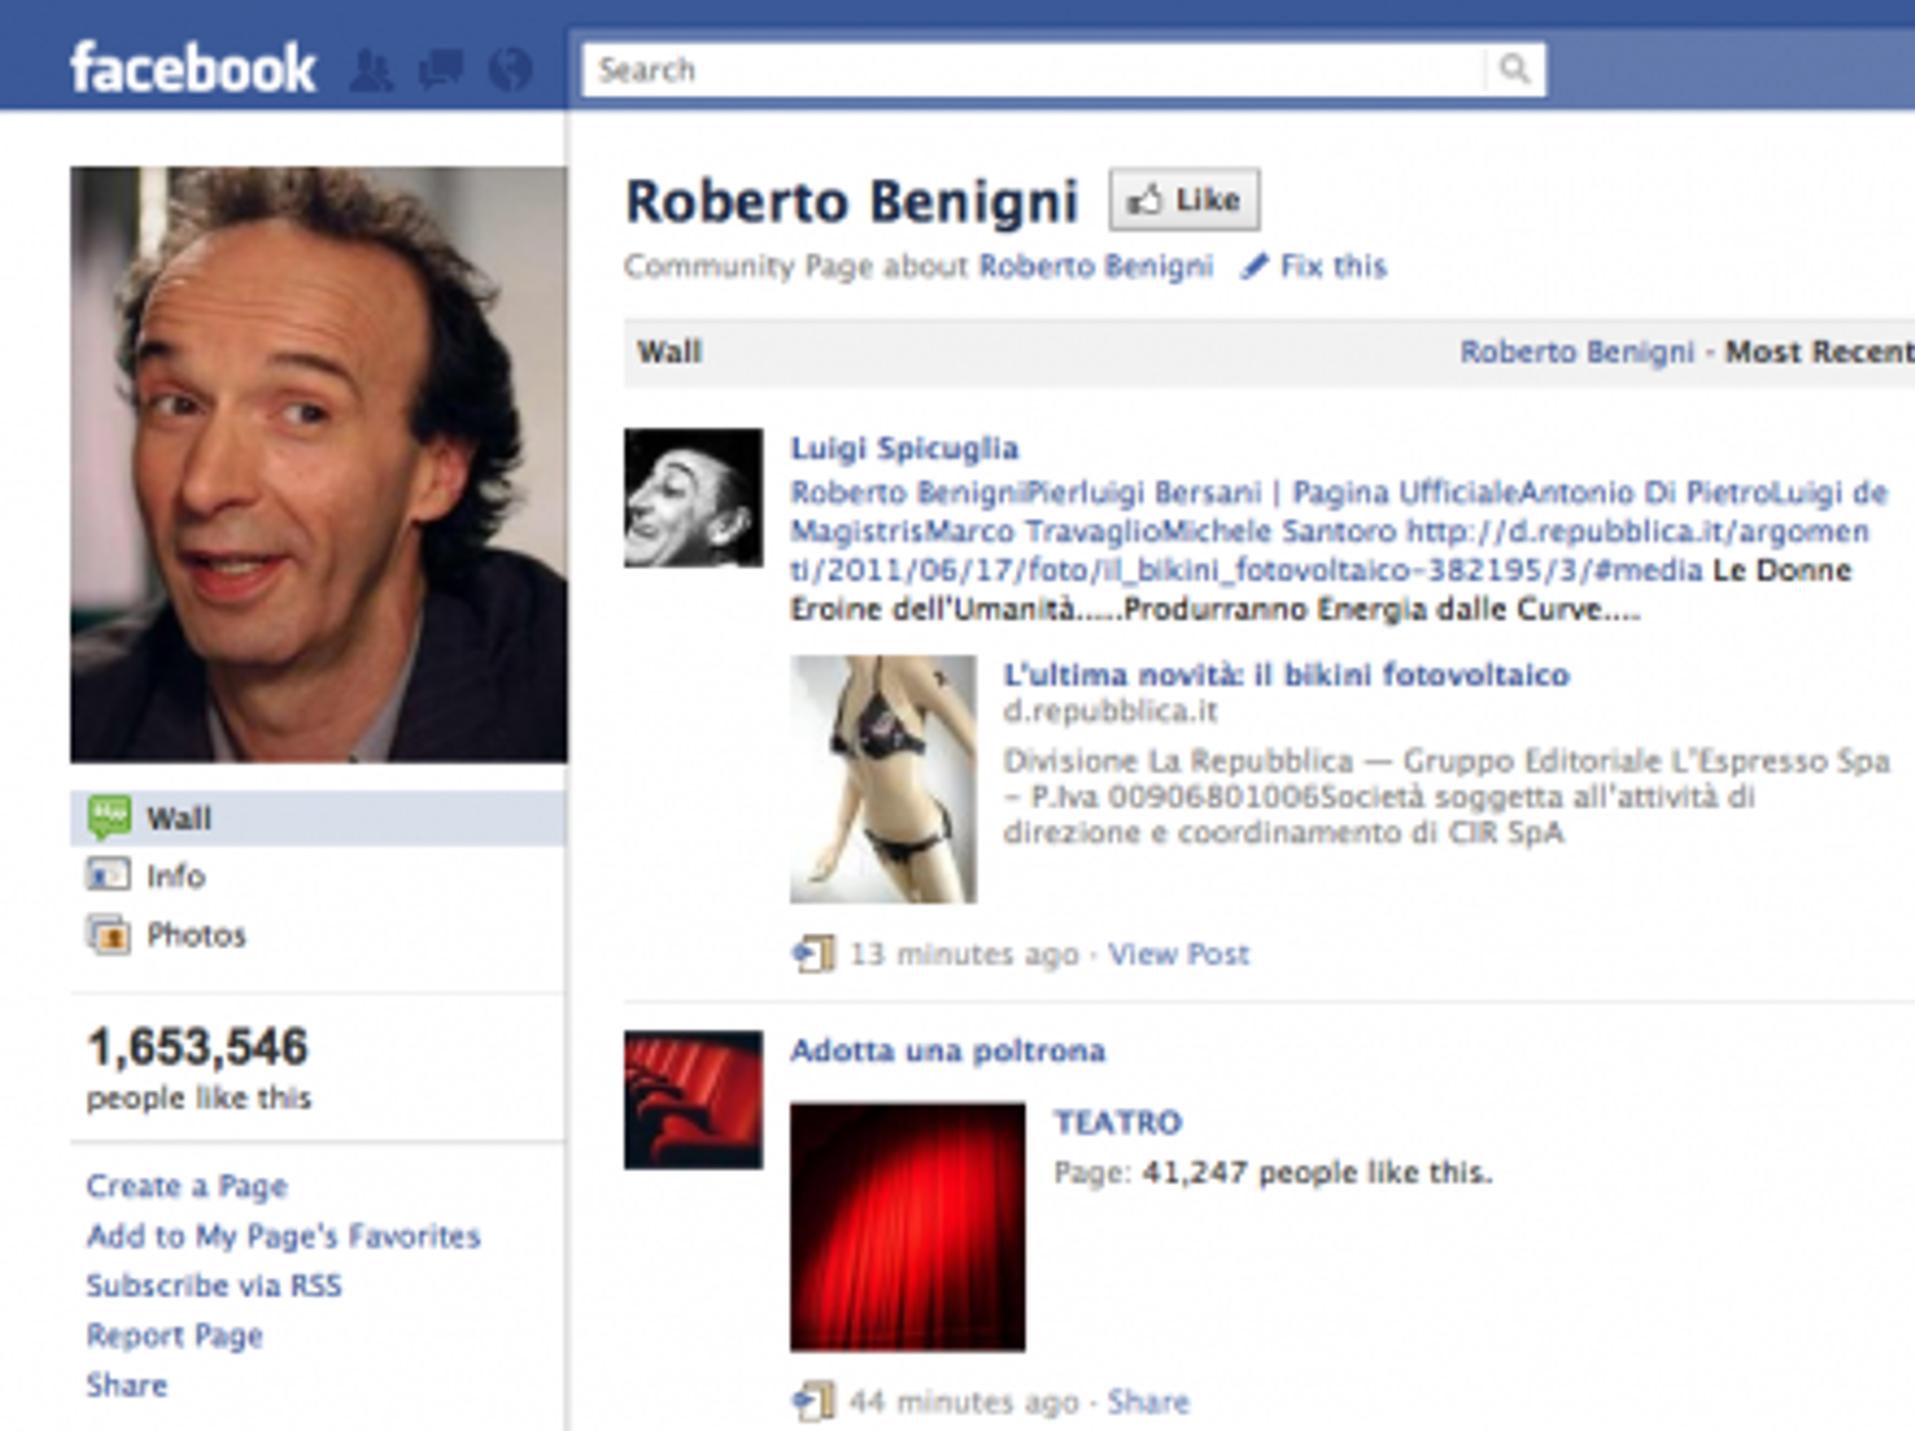This screenshot has width=1915, height=1431.
Task: Click the Info icon in the sidebar
Action: click(108, 875)
